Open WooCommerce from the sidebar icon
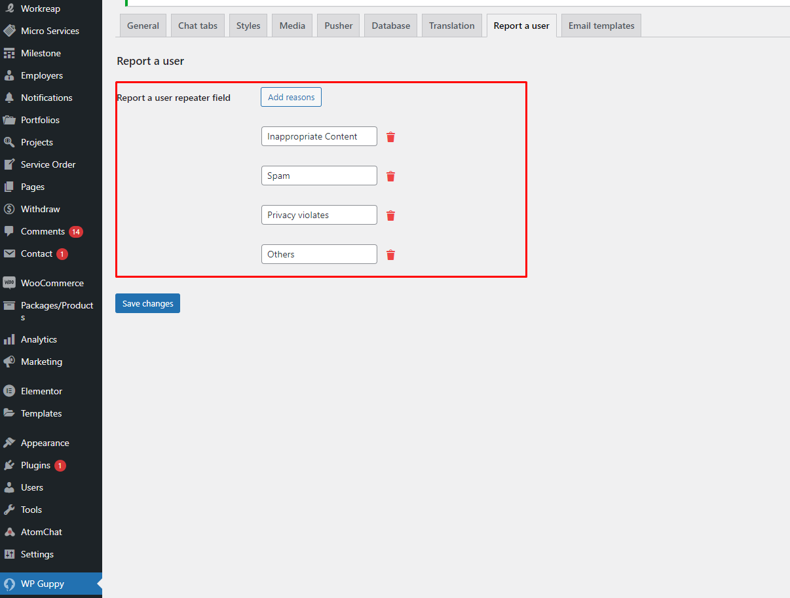 pos(9,283)
